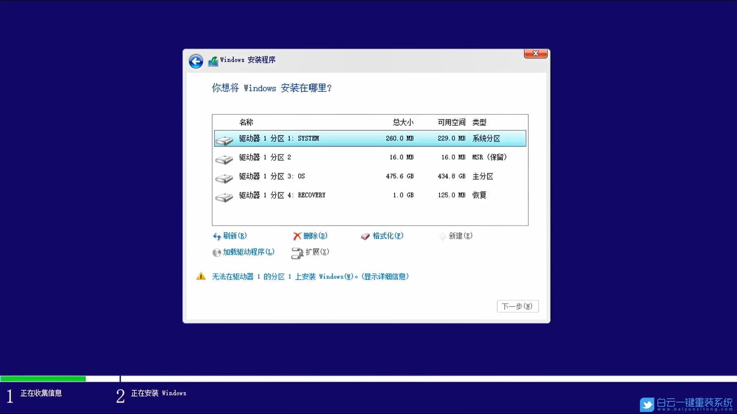Click the 扩展(X) option
This screenshot has height=414, width=737.
click(317, 252)
